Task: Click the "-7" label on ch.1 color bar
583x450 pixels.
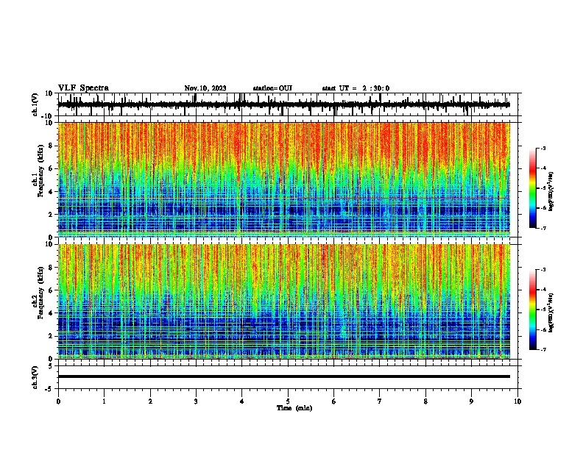Action: coord(543,228)
